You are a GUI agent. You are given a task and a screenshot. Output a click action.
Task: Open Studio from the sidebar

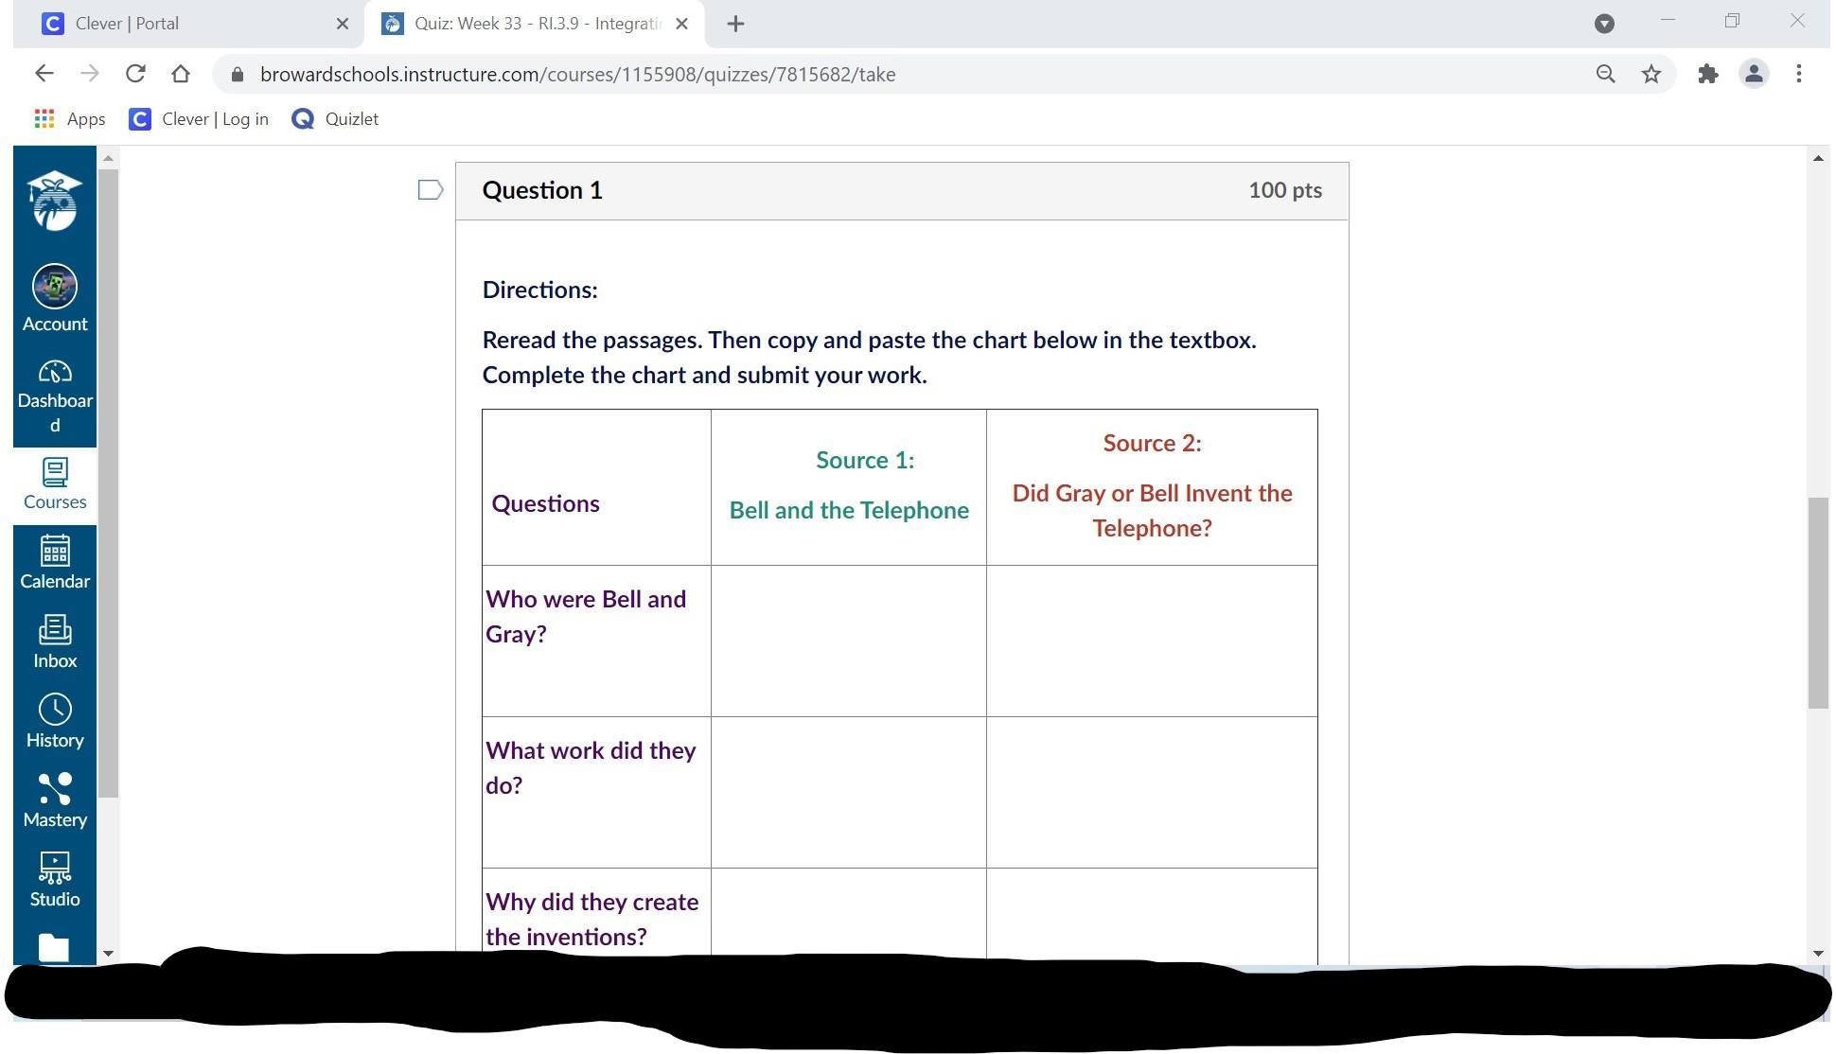pyautogui.click(x=55, y=880)
